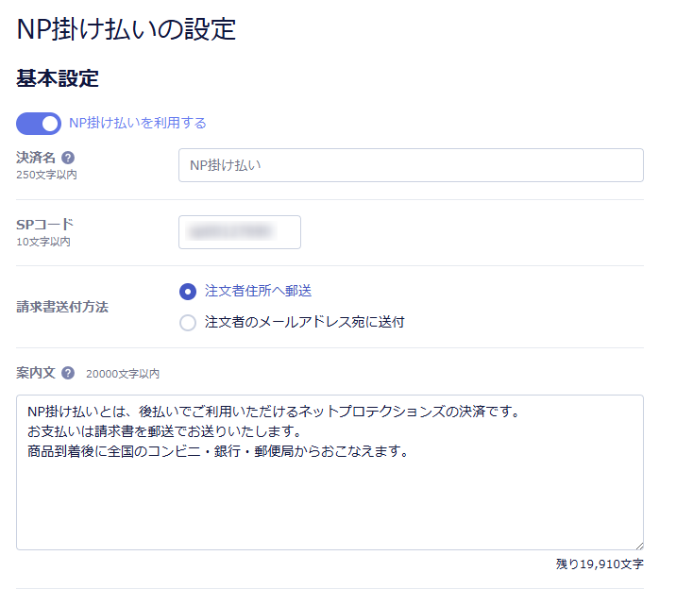
Task: Click the 案内文 label text
Action: pos(36,373)
